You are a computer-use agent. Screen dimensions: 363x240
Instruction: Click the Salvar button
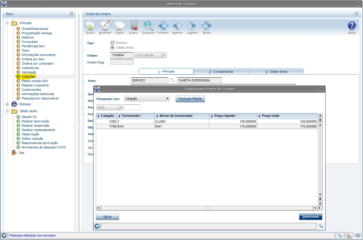coord(107,217)
